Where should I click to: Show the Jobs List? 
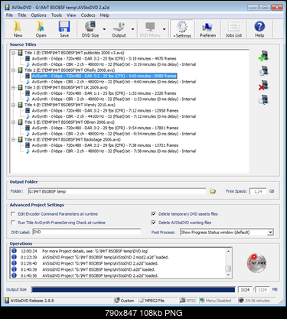(233, 27)
